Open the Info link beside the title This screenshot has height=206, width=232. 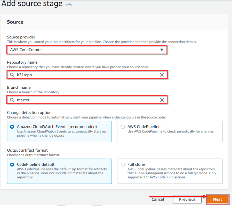click(68, 5)
